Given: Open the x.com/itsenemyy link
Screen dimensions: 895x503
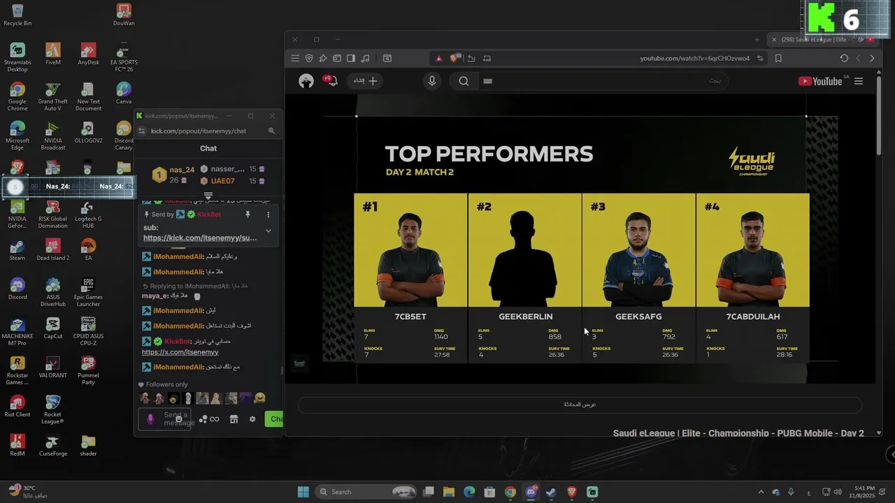Looking at the screenshot, I should pyautogui.click(x=180, y=352).
